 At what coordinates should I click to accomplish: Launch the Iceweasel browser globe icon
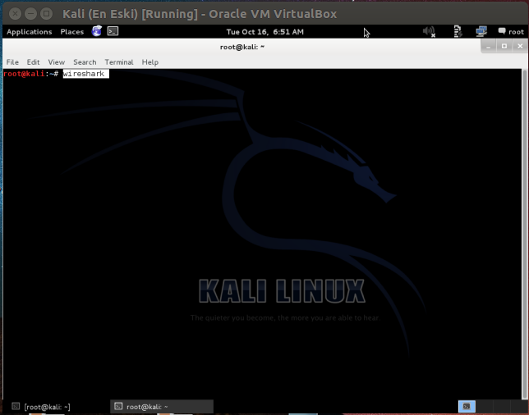coord(97,31)
